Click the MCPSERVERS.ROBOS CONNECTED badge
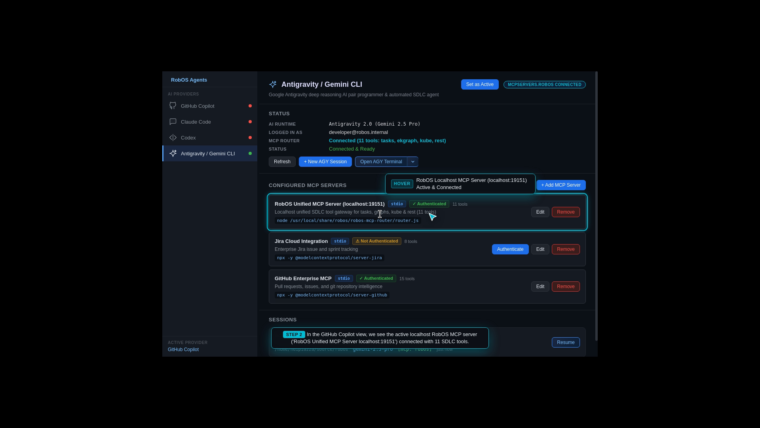Image resolution: width=760 pixels, height=428 pixels. [x=545, y=84]
